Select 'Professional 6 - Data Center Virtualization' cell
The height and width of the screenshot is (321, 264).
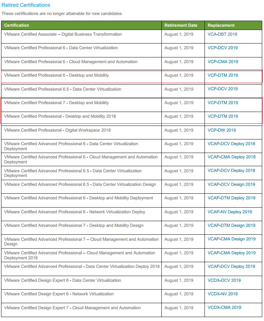81,50
